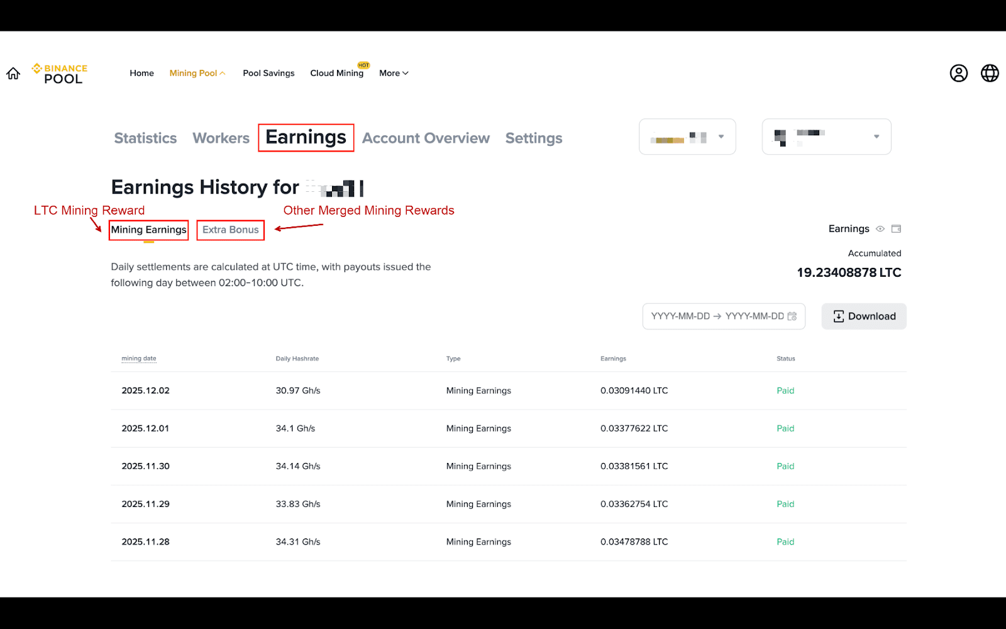
Task: Click the wallet icon beside Earnings
Action: coord(896,229)
